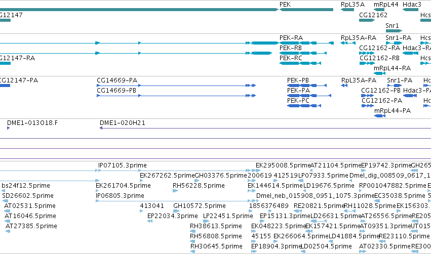
Task: Select the GH10572.5prime EST label
Action: coord(199,206)
